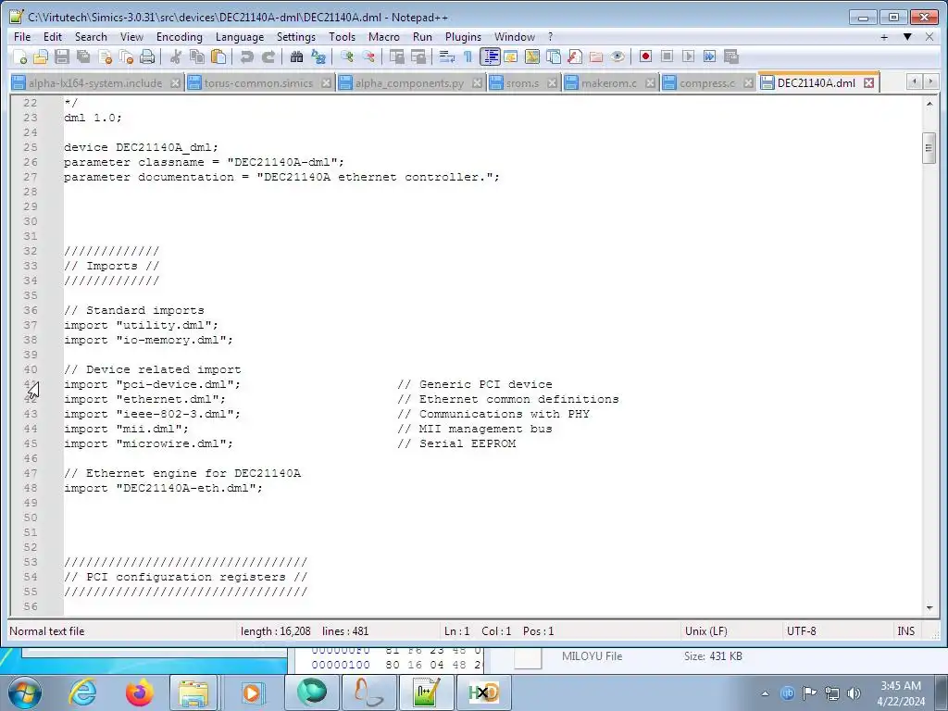The width and height of the screenshot is (948, 711).
Task: Switch to torus-common.simics tab
Action: 258,83
